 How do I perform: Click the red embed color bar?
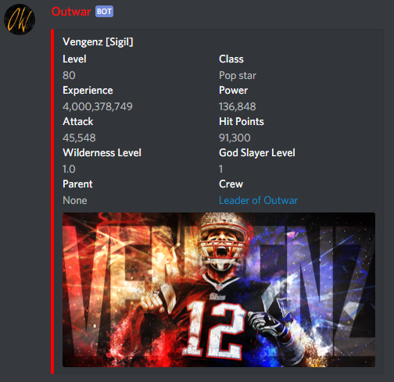coord(52,202)
